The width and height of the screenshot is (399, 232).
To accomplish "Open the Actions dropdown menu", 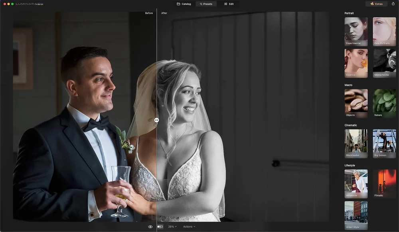I will pyautogui.click(x=189, y=227).
